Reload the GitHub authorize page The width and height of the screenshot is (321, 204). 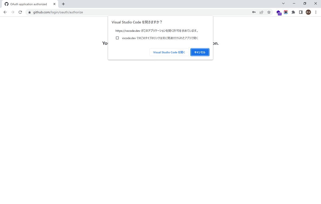[20, 12]
